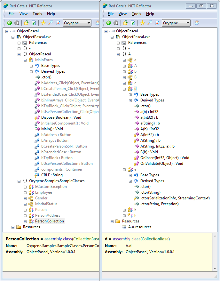Maximize the right Reflector window
The width and height of the screenshot is (220, 281).
pos(201,6)
